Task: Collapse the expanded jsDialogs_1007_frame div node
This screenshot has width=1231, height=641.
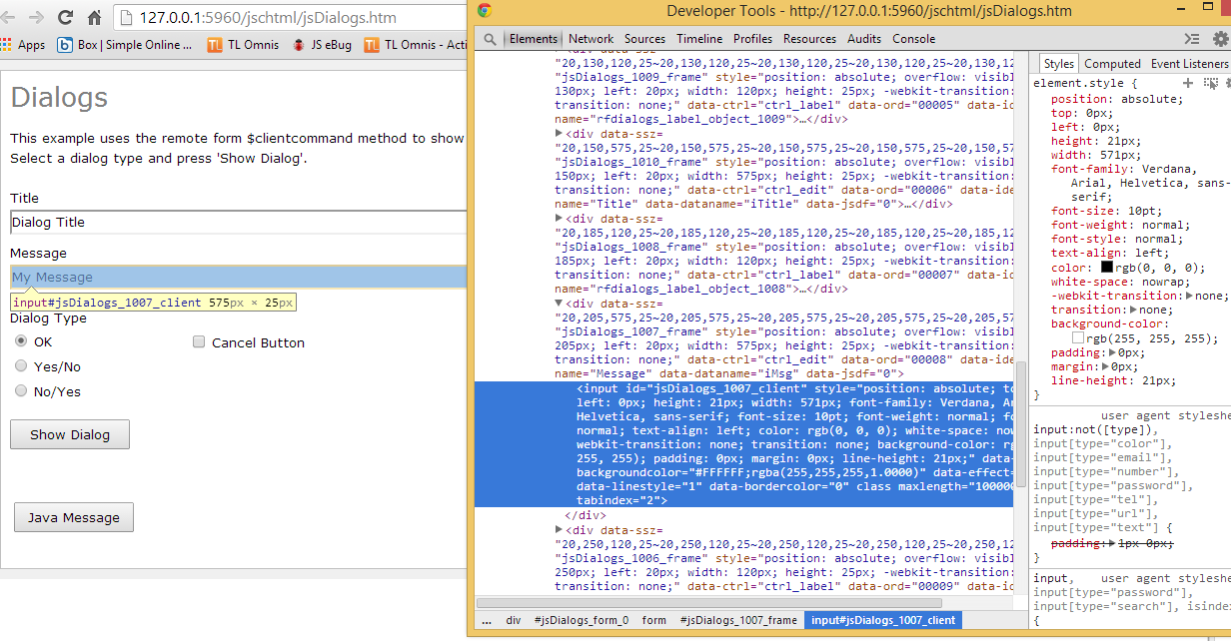Action: 559,303
